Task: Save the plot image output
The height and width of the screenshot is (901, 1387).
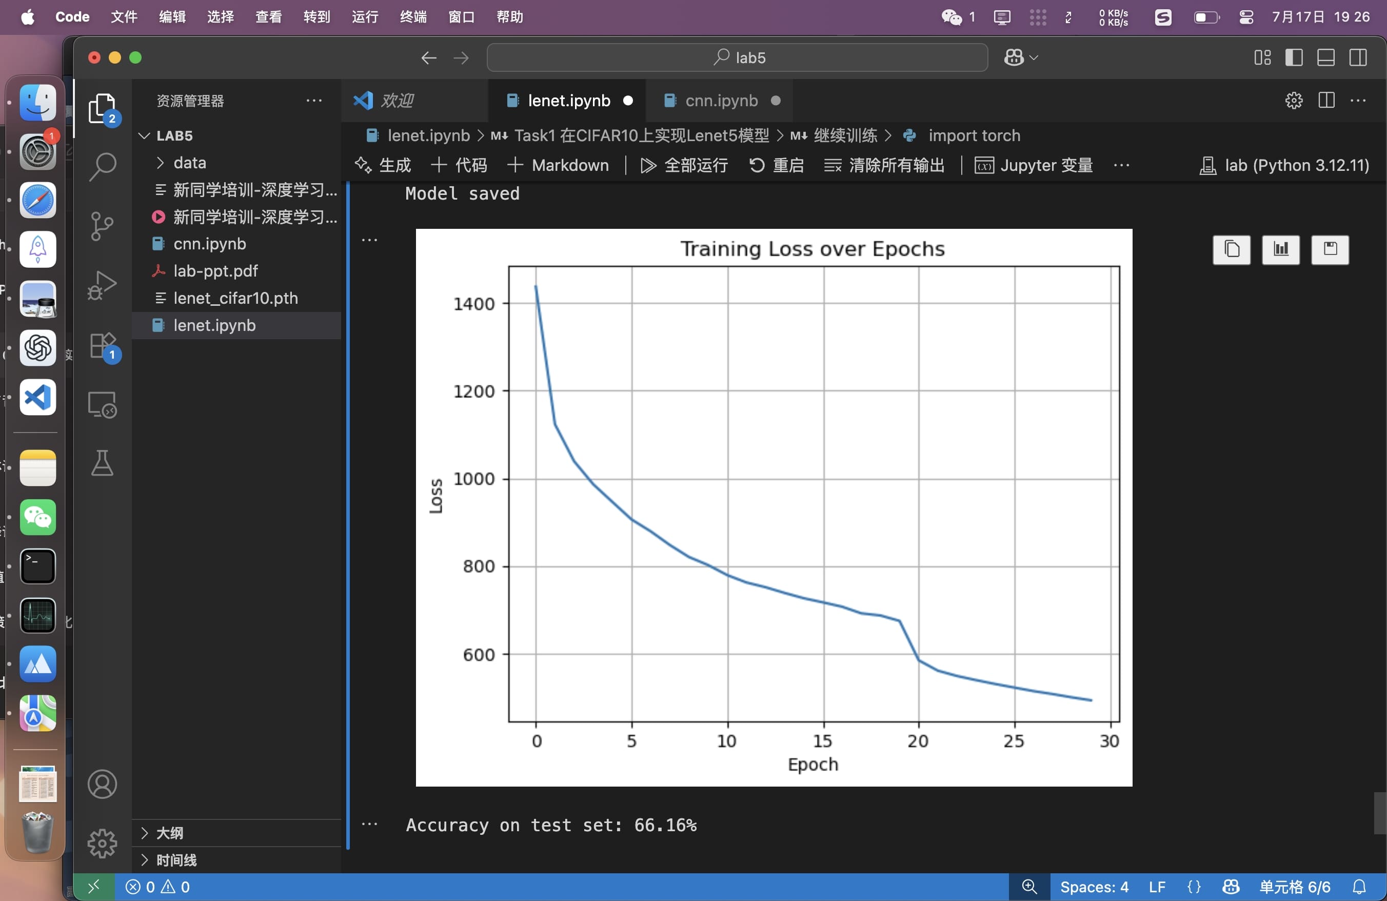Action: click(x=1330, y=249)
